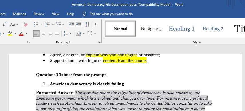Decrease the paragraph indent

point(72,25)
